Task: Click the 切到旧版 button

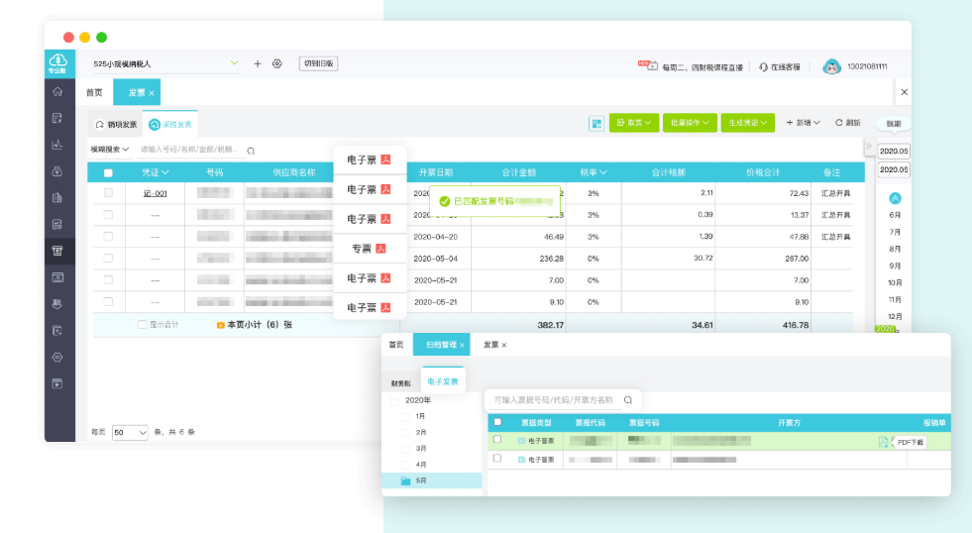Action: [x=318, y=63]
